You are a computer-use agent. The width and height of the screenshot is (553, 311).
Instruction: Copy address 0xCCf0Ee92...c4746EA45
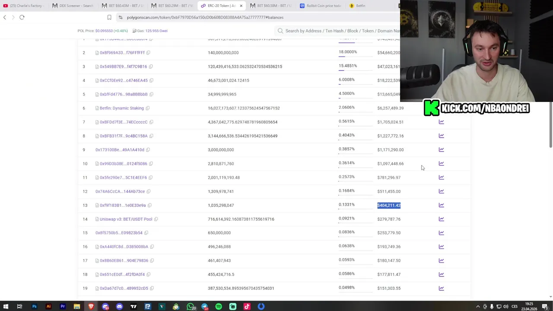[x=151, y=80]
